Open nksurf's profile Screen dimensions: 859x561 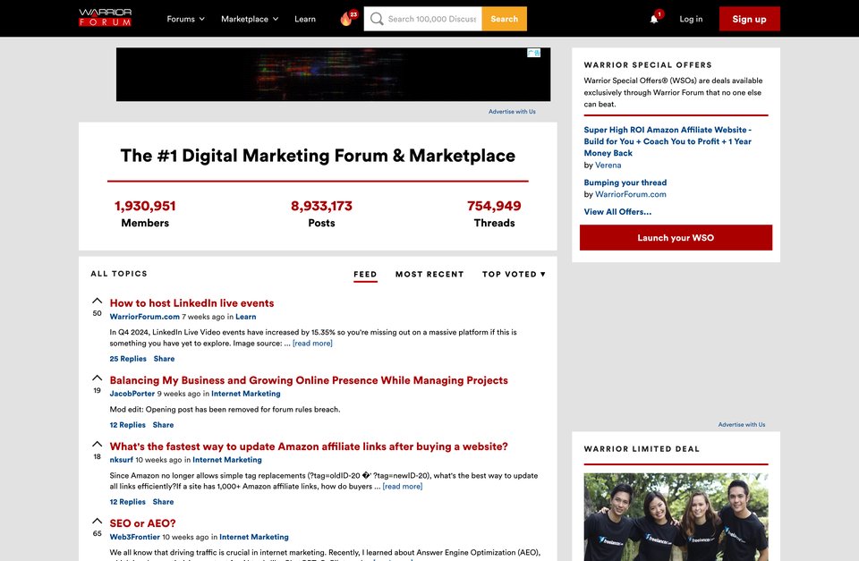click(x=121, y=460)
